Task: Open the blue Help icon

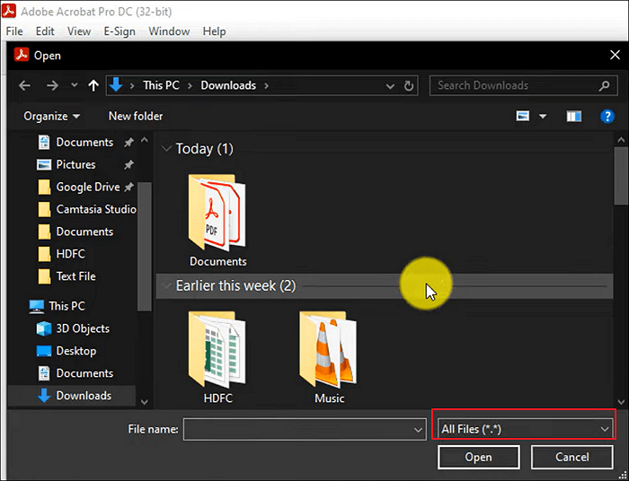Action: point(607,116)
